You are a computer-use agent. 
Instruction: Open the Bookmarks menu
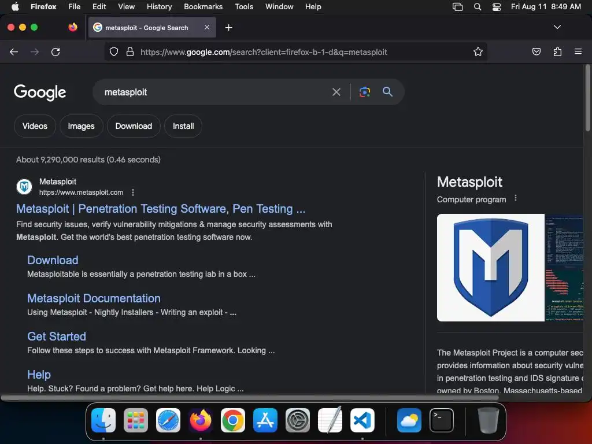pos(203,7)
